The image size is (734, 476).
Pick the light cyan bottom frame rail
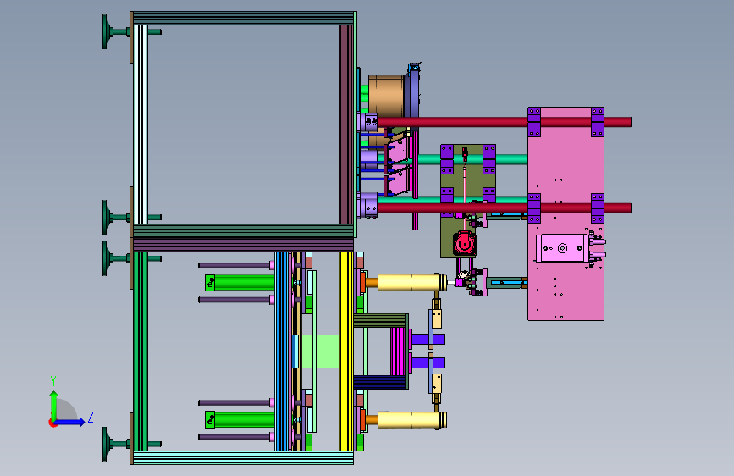242,457
